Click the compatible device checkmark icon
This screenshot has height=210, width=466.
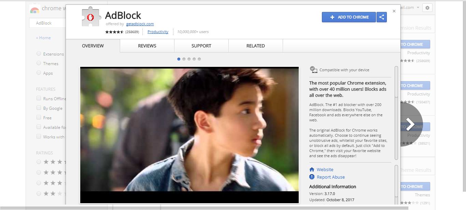[313, 70]
